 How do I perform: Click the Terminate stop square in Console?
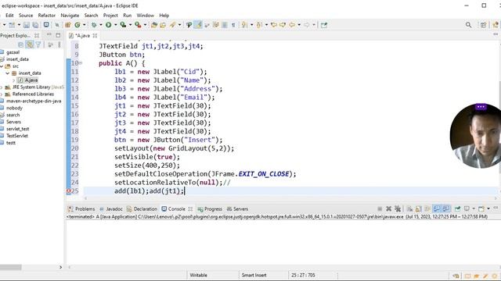click(380, 208)
